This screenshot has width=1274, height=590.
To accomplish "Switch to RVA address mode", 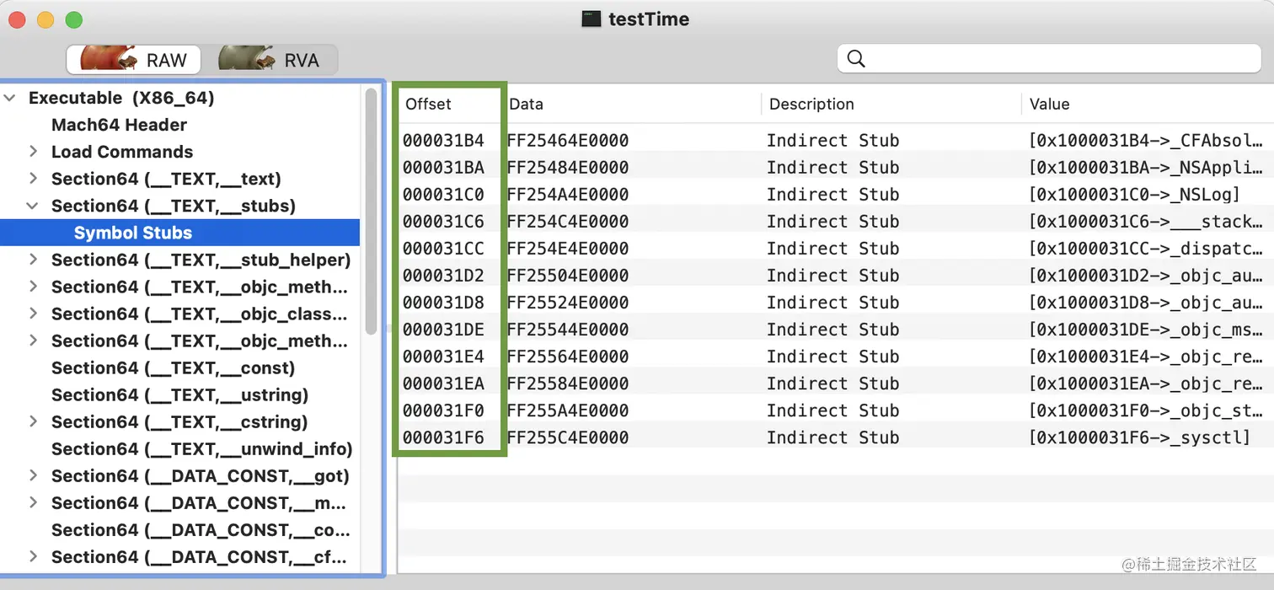I will 270,60.
